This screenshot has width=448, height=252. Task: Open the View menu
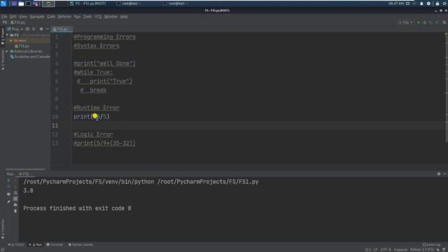pyautogui.click(x=23, y=17)
